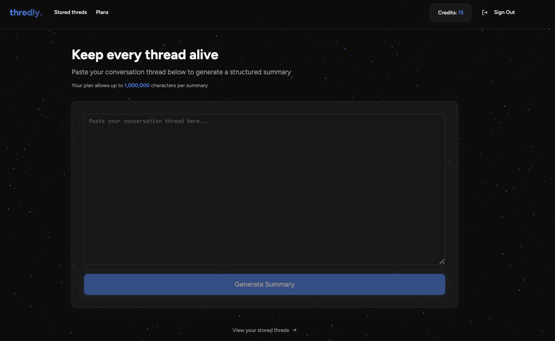Click the Credits: 15 badge
Image resolution: width=555 pixels, height=341 pixels.
(450, 12)
